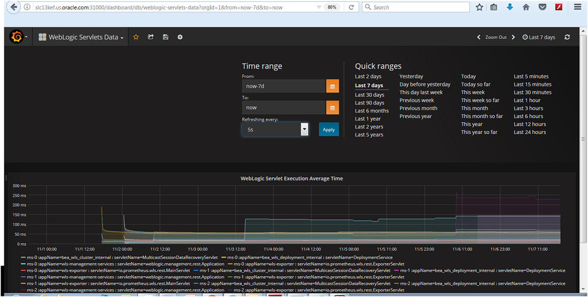588x297 pixels.
Task: Click the share dashboard icon
Action: point(151,37)
